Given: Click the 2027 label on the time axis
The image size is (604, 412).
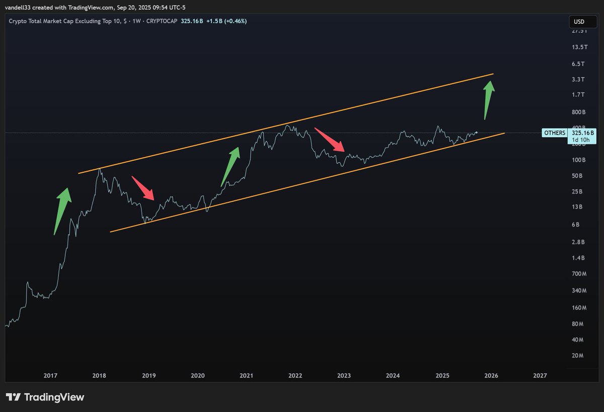Looking at the screenshot, I should click(x=540, y=376).
